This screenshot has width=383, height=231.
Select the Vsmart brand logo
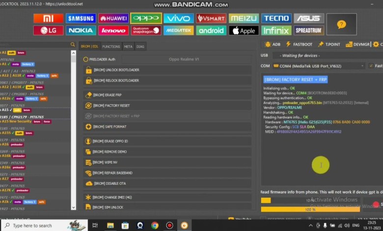coord(211,18)
